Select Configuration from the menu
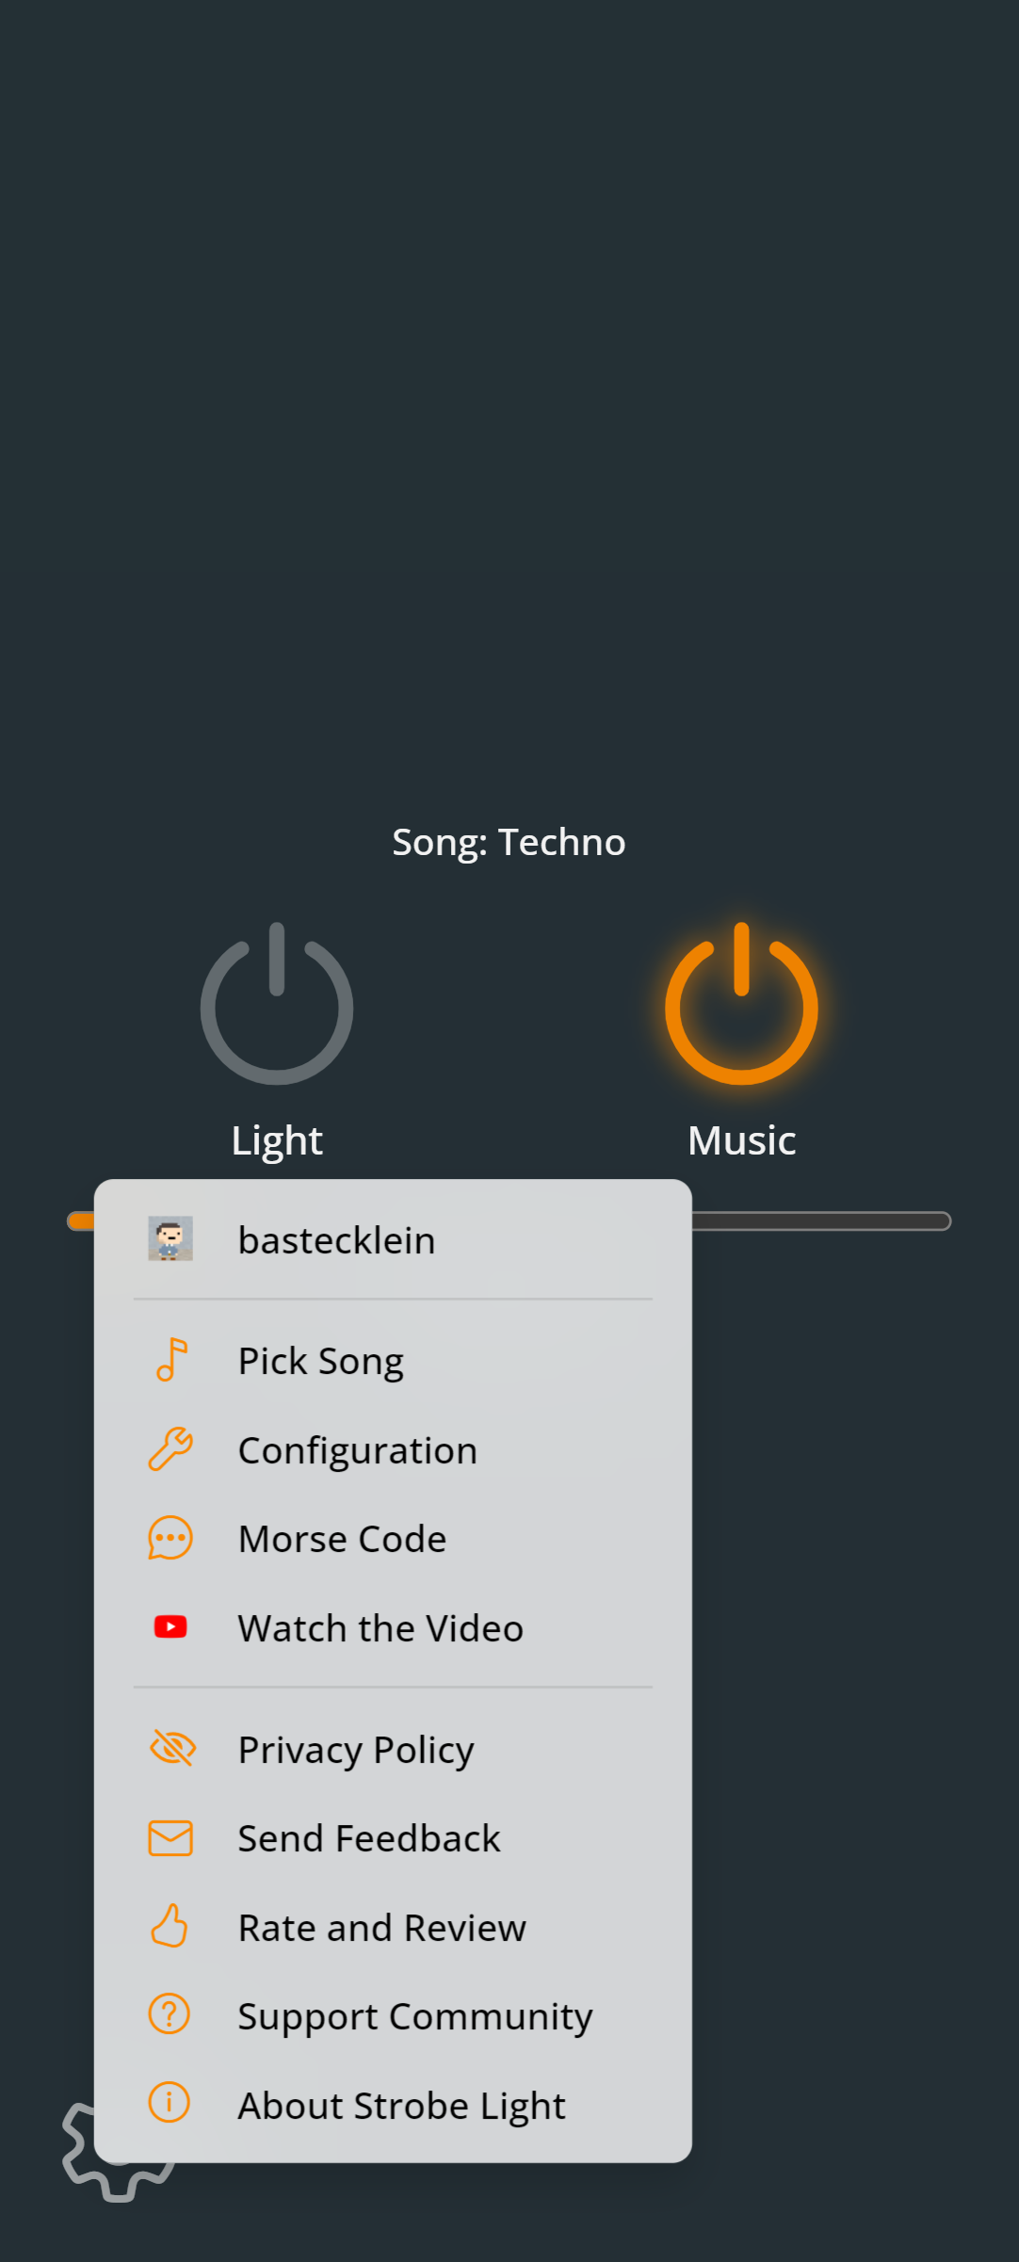The image size is (1019, 2262). point(358,1450)
